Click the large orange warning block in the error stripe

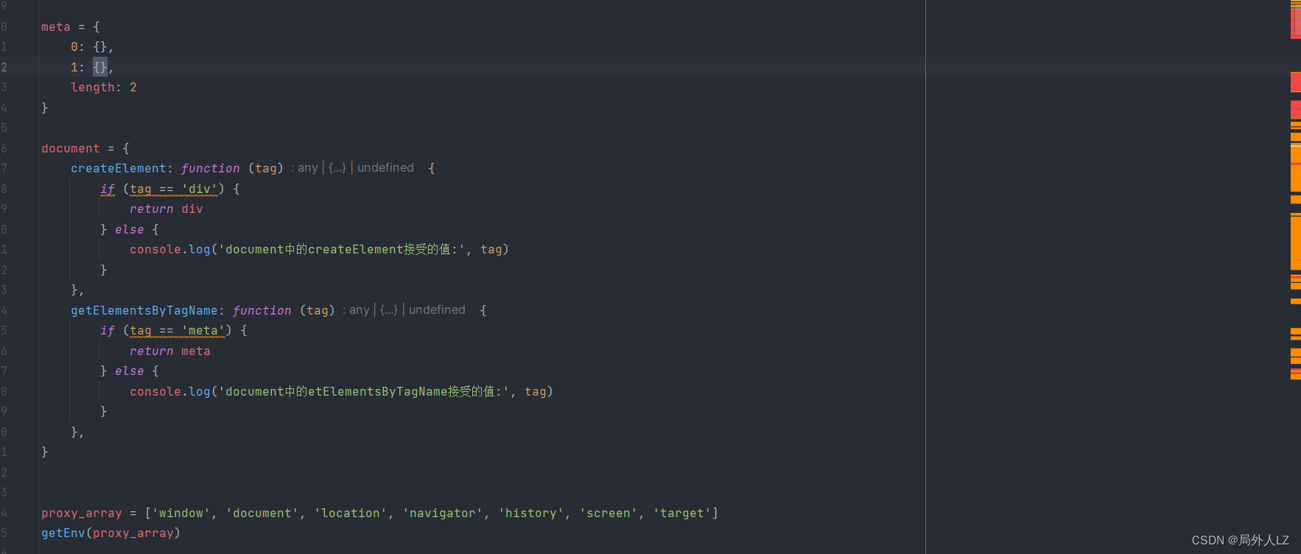1295,242
